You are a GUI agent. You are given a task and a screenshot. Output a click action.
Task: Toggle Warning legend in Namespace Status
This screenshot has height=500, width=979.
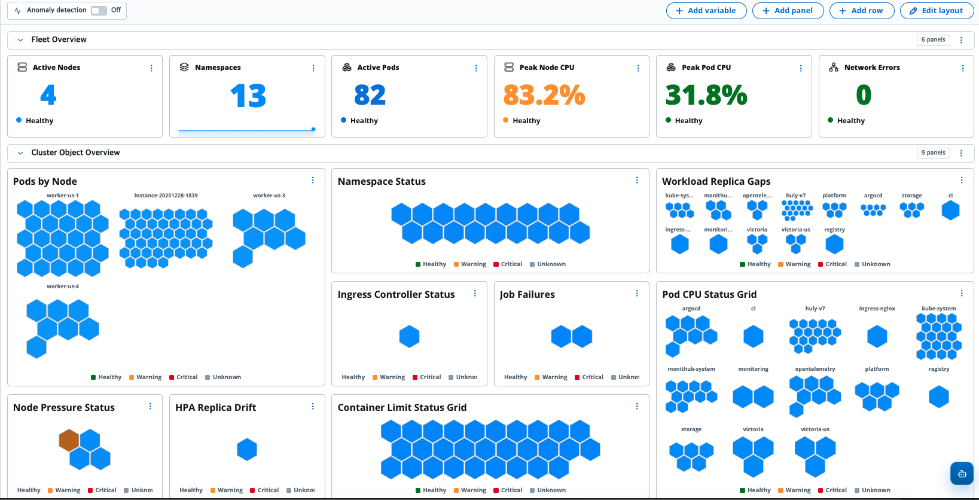(x=470, y=264)
